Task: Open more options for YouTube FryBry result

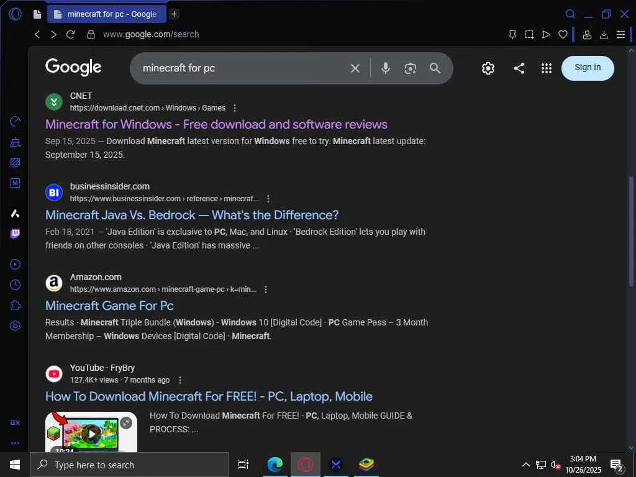Action: [180, 380]
